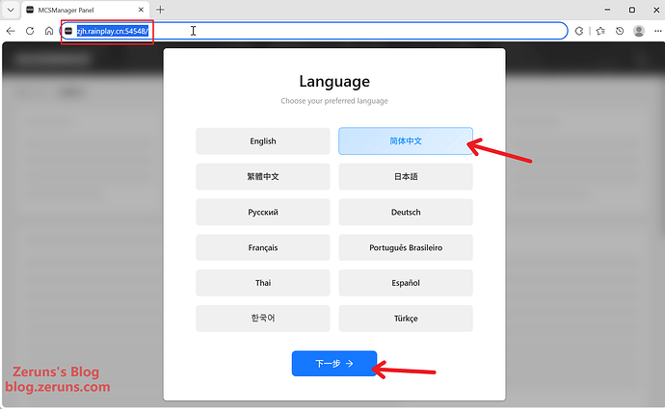This screenshot has width=665, height=409.
Task: Go back with the browser back arrow
Action: [11, 31]
